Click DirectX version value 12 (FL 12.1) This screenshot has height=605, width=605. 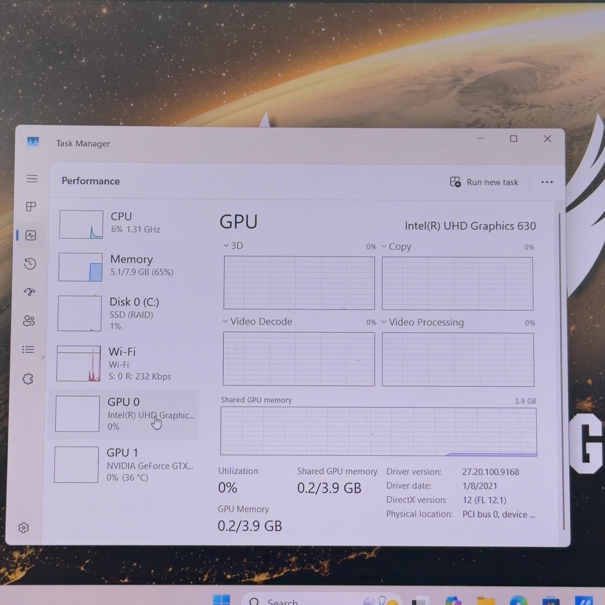(484, 500)
